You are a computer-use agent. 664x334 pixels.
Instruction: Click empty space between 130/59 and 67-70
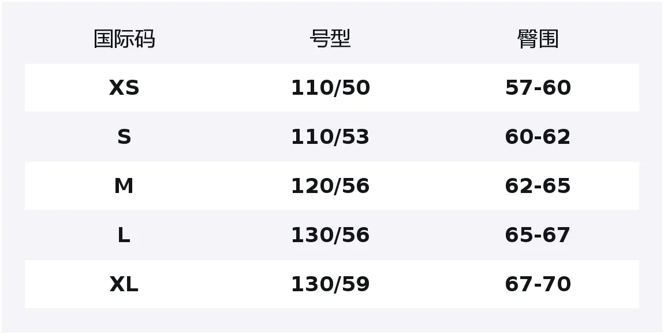[x=436, y=284]
